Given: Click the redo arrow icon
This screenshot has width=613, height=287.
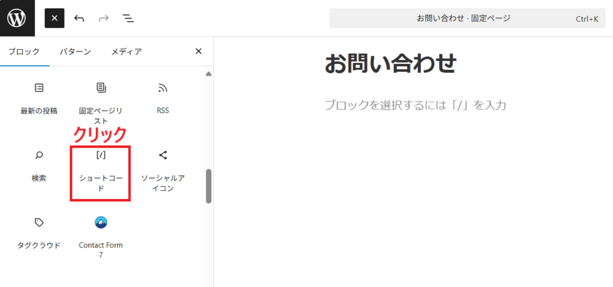Looking at the screenshot, I should coord(104,18).
